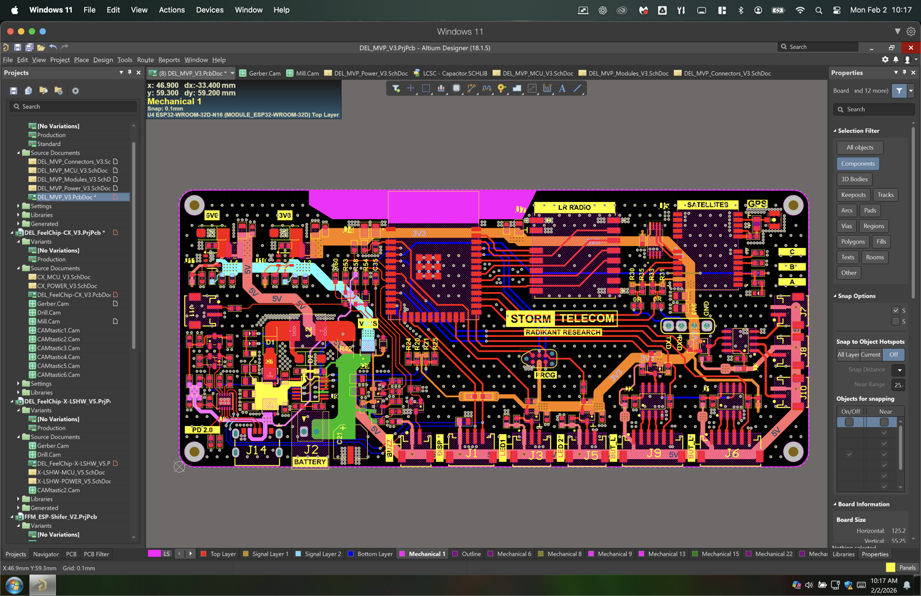The image size is (921, 596).
Task: Click the Polygons filter button
Action: point(852,242)
